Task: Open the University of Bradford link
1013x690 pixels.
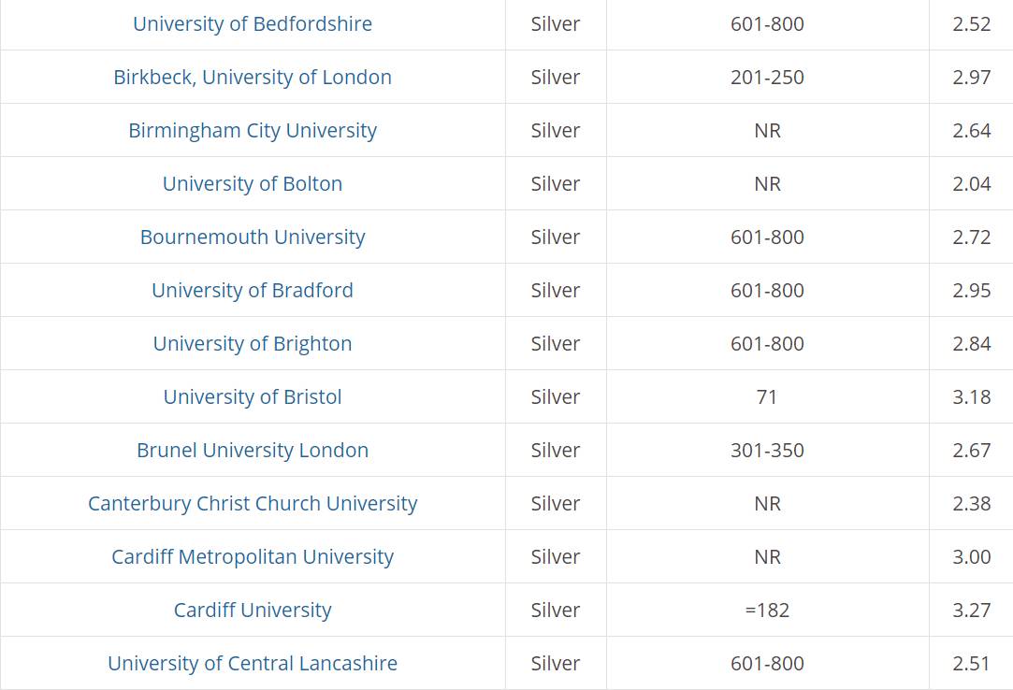Action: [252, 290]
